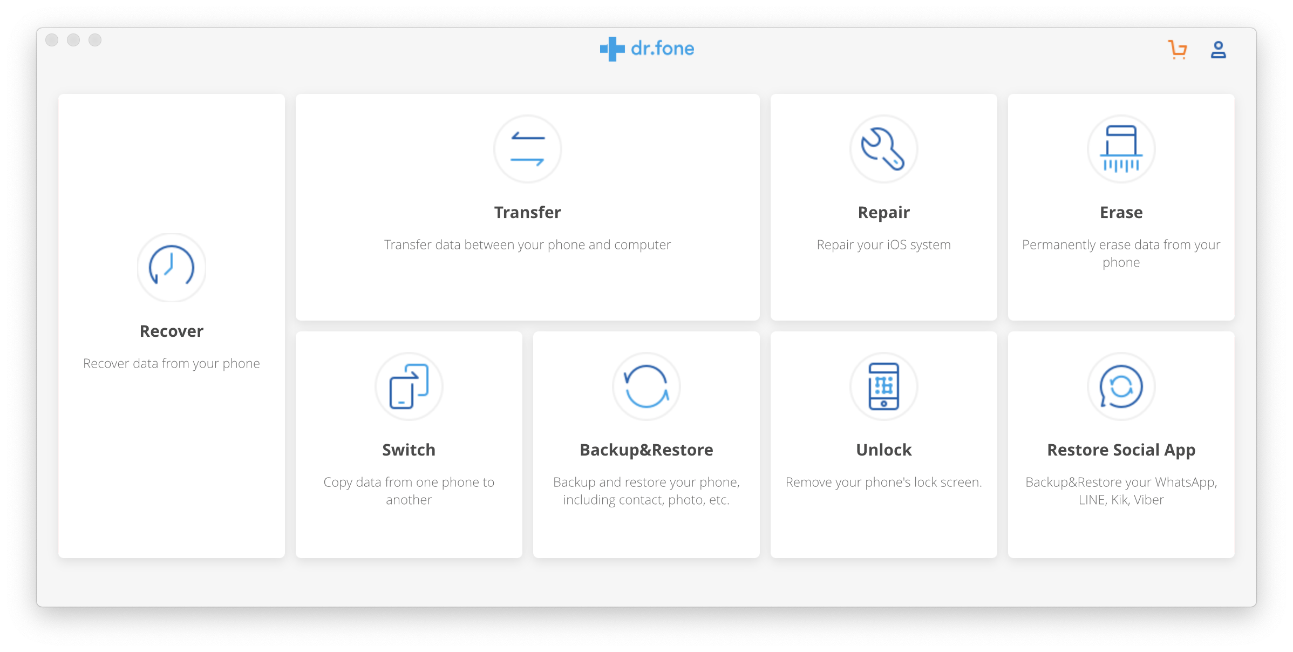Click 'Copy data from one phone to another'
Image resolution: width=1293 pixels, height=652 pixels.
(x=409, y=491)
